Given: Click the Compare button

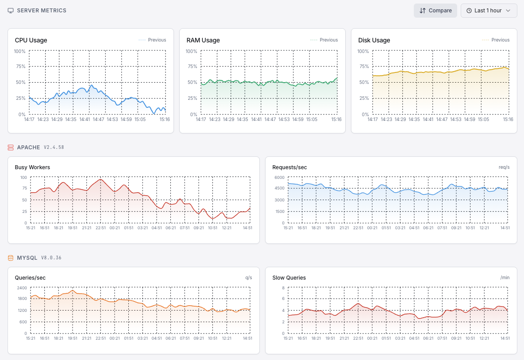Looking at the screenshot, I should click(435, 11).
